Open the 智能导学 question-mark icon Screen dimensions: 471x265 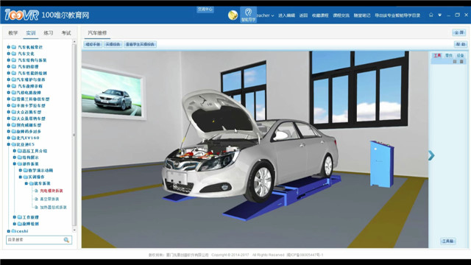248,13
